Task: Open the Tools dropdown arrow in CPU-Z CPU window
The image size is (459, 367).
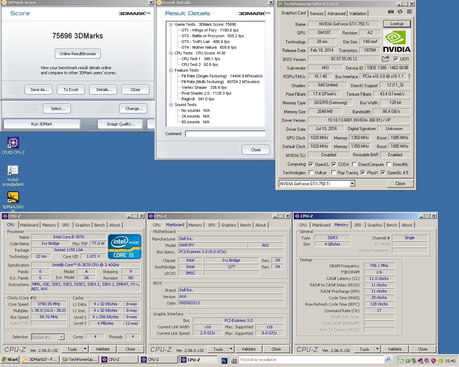Action: [x=85, y=349]
